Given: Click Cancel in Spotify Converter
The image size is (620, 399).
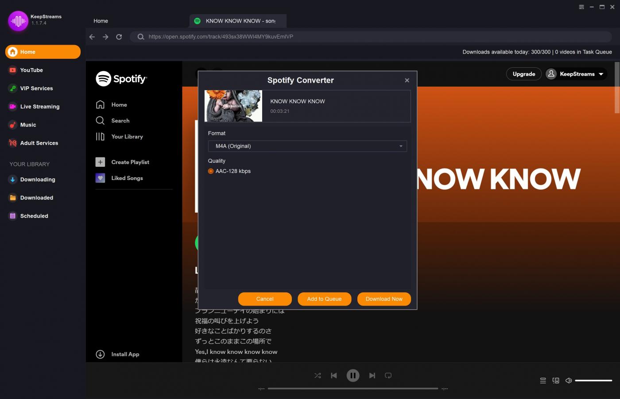Looking at the screenshot, I should coord(265,299).
